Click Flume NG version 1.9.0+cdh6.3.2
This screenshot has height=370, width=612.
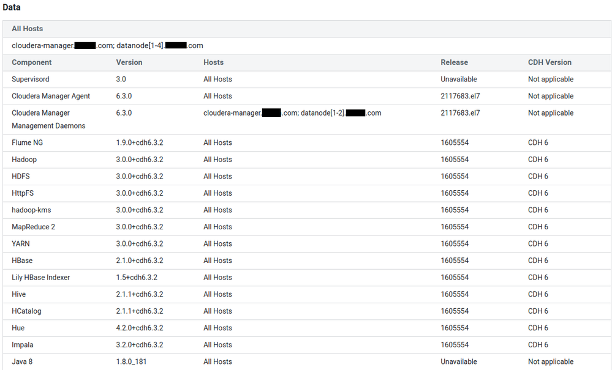(139, 142)
